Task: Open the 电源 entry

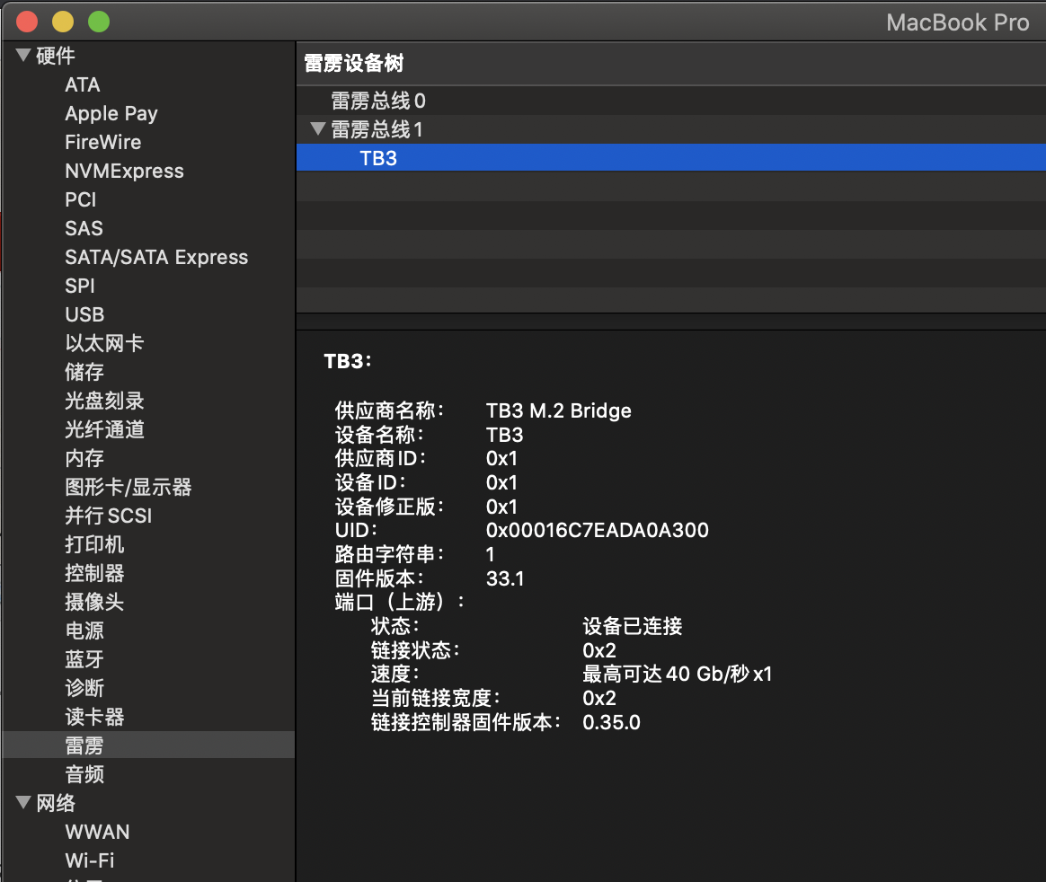Action: pyautogui.click(x=84, y=630)
